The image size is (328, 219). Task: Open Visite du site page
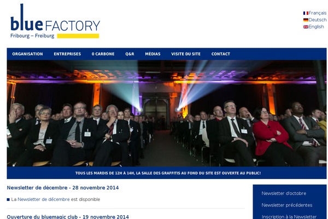(x=186, y=54)
